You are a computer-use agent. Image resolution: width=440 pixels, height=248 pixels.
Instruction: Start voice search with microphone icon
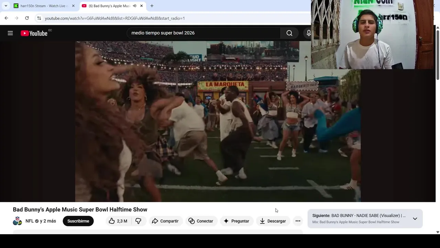[x=308, y=33]
